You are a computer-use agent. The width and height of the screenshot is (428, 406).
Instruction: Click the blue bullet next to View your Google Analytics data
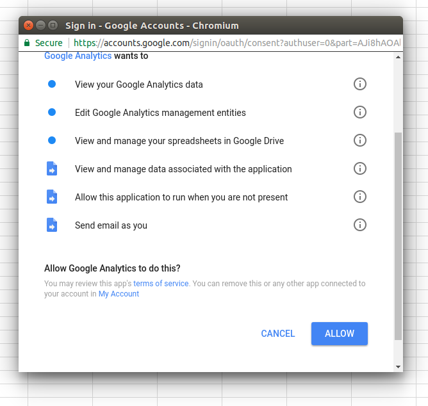[52, 84]
